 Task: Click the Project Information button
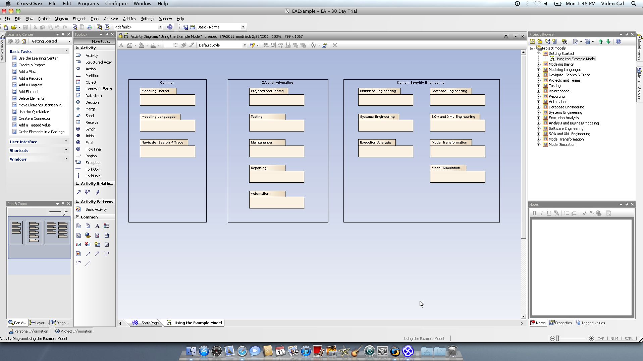click(73, 331)
